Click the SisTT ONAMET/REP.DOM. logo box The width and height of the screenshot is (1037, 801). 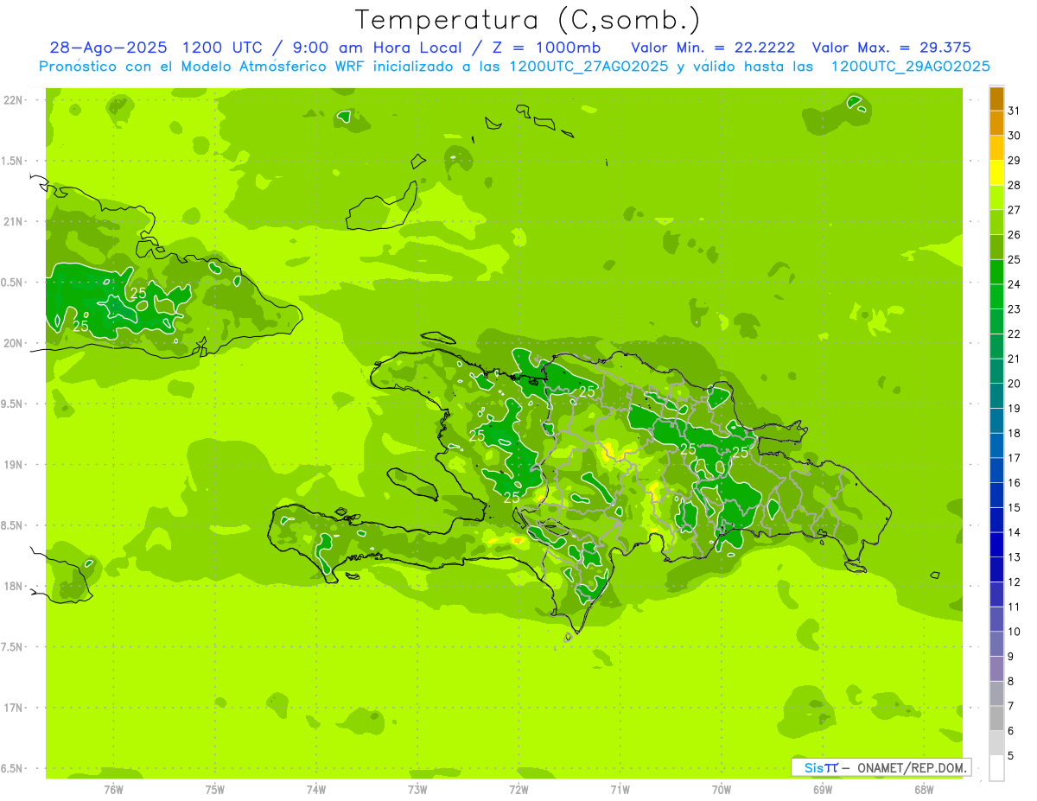[881, 767]
